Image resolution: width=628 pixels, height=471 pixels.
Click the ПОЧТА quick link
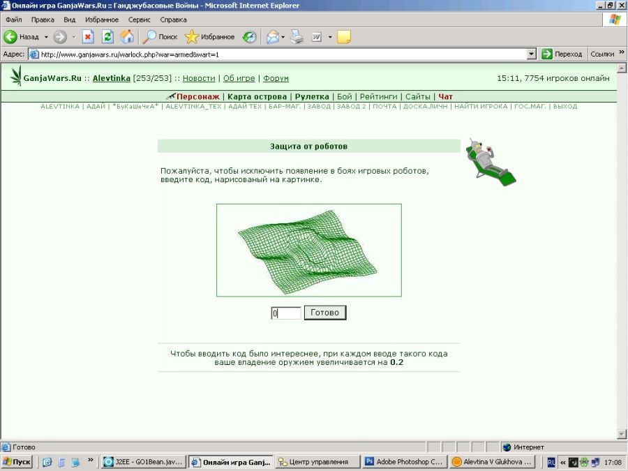click(384, 106)
